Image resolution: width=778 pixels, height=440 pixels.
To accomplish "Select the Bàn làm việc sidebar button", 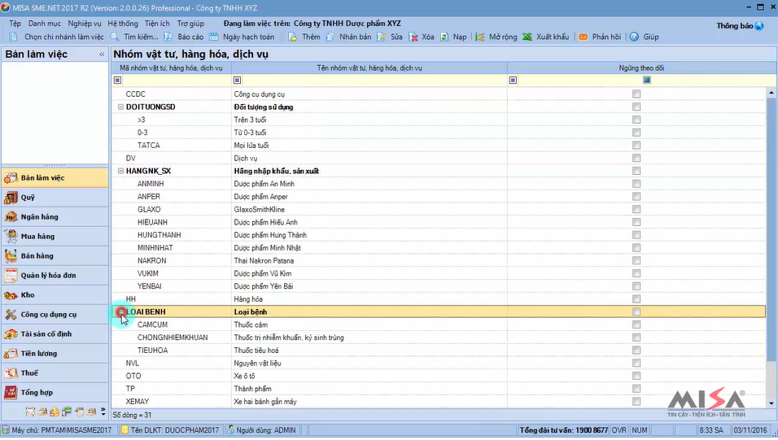I will tap(55, 177).
